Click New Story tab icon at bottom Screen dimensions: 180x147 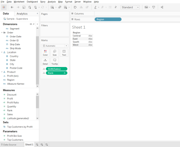[x=46, y=145]
